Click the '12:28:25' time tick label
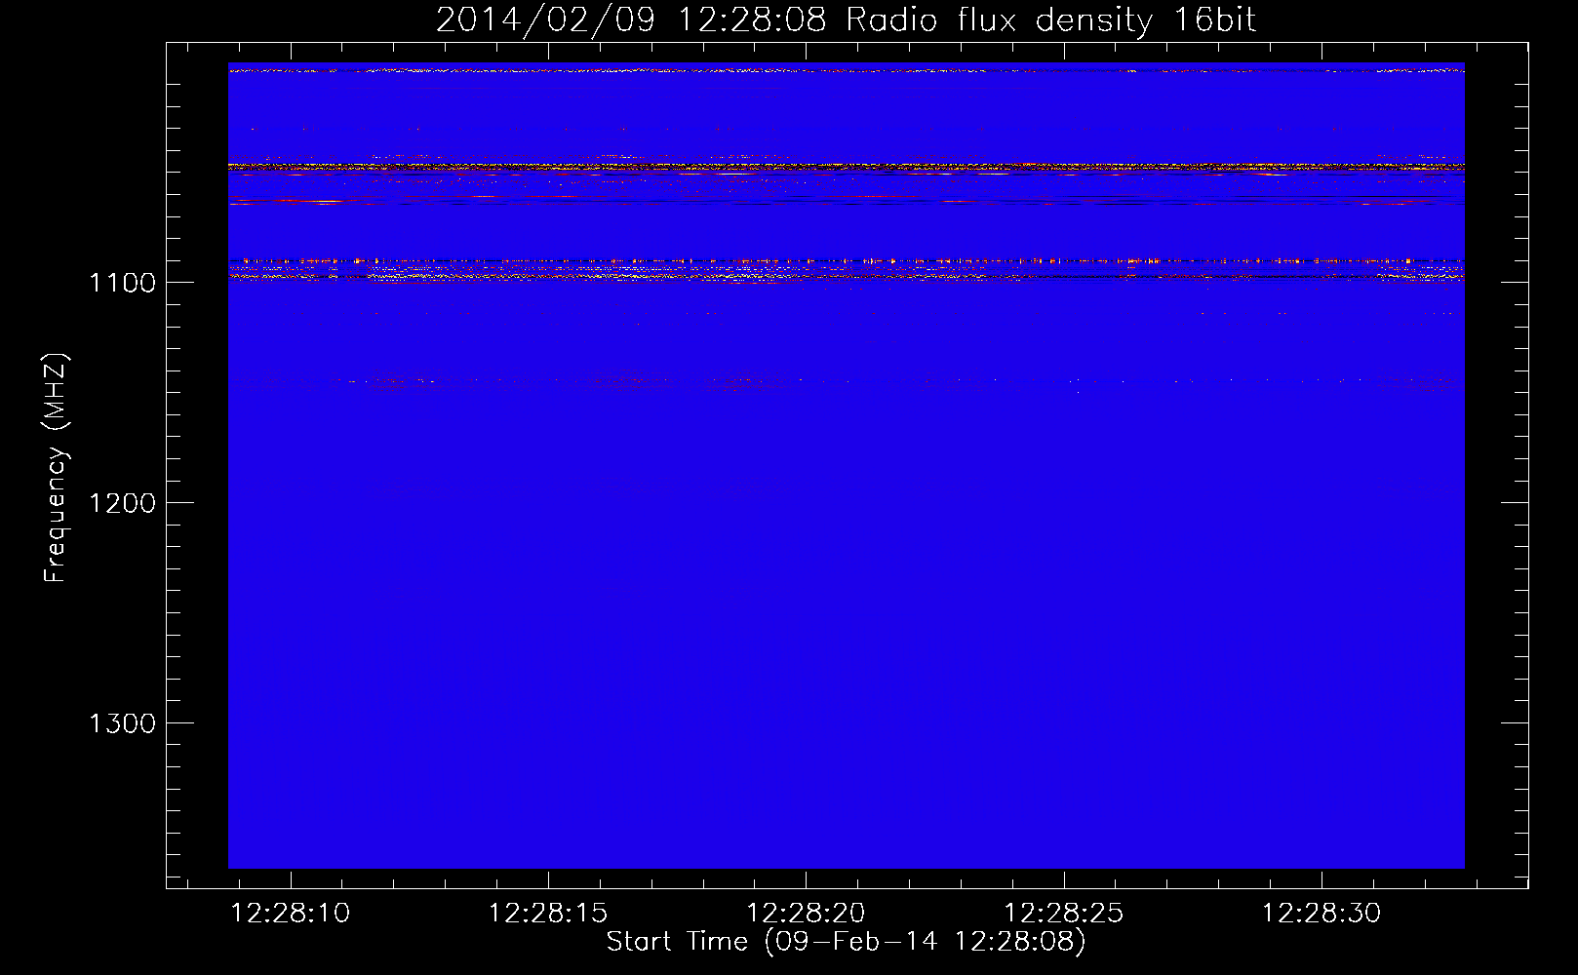1578x975 pixels. 1064,914
